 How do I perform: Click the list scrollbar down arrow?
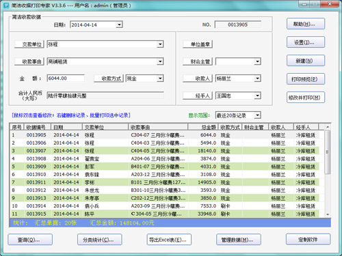[x=328, y=214]
